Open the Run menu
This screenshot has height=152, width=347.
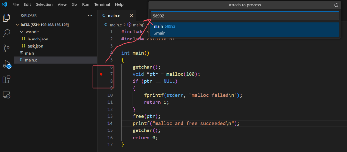pyautogui.click(x=85, y=5)
